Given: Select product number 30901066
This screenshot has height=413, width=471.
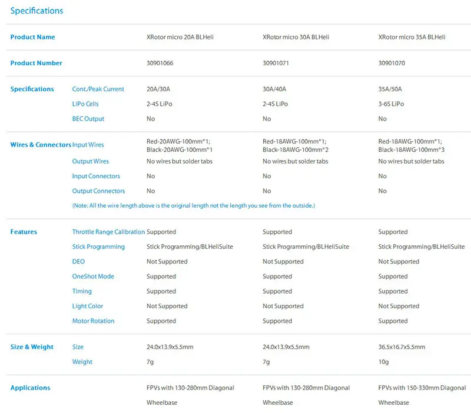Looking at the screenshot, I should click(160, 63).
